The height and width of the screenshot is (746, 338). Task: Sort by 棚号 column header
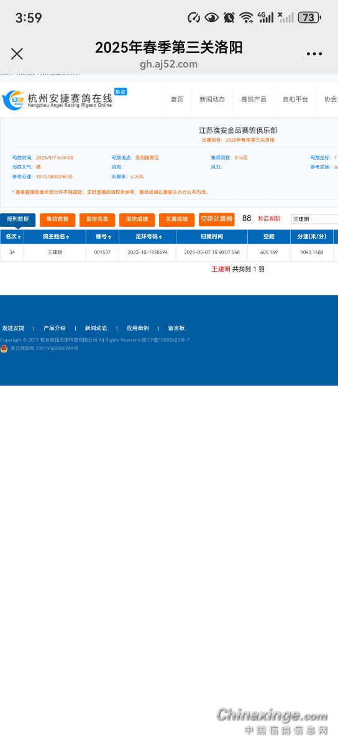click(103, 237)
